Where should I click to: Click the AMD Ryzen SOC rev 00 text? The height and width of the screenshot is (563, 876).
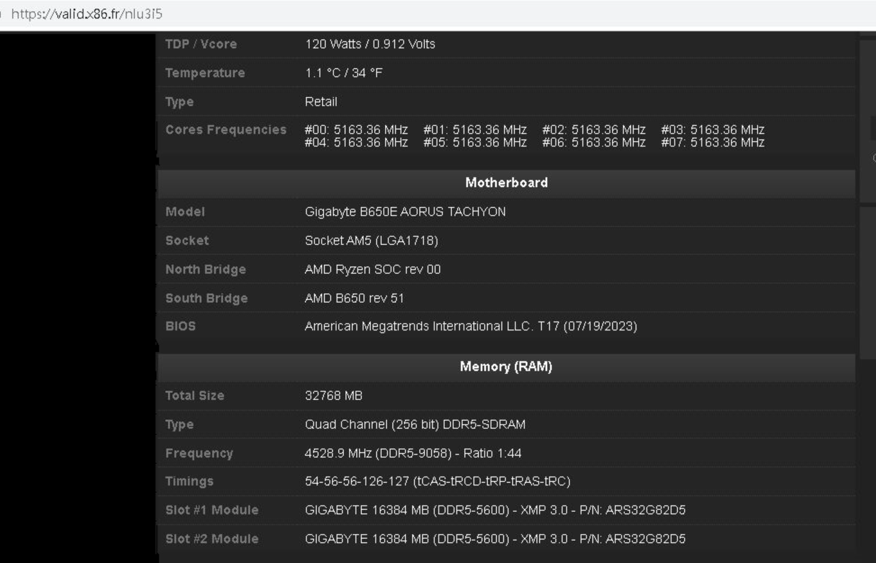pos(372,269)
